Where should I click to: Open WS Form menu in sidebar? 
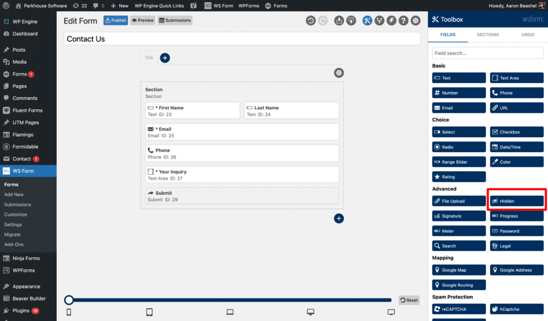click(x=28, y=171)
